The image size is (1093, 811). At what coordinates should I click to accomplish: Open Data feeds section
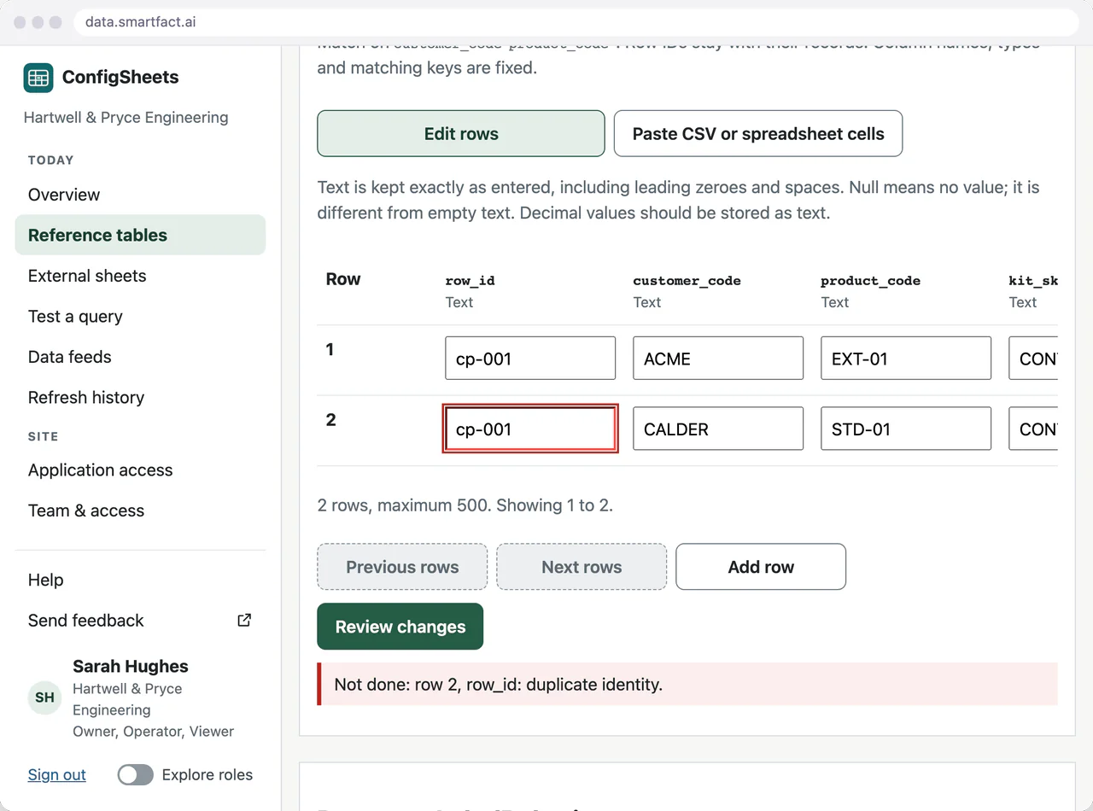pos(140,357)
